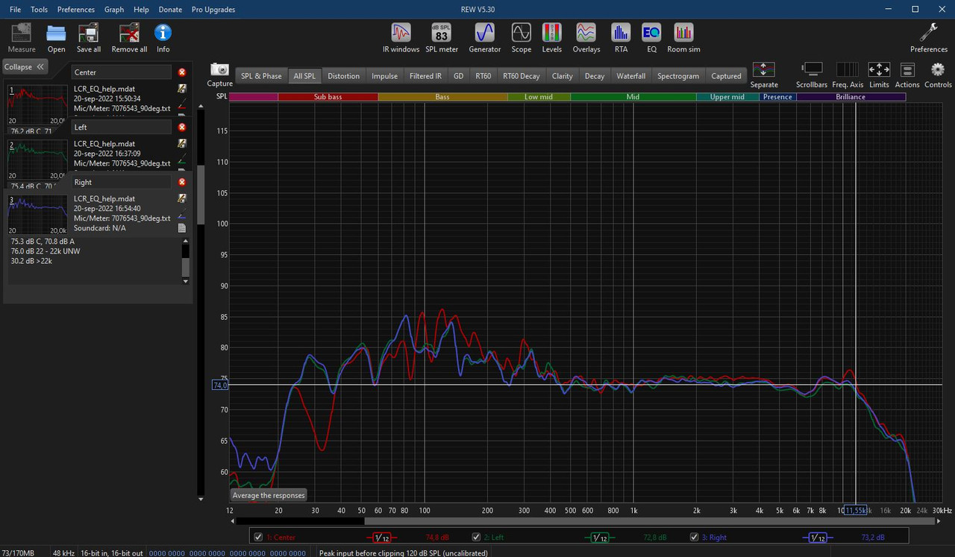
Task: Open the EQ window
Action: tap(651, 37)
